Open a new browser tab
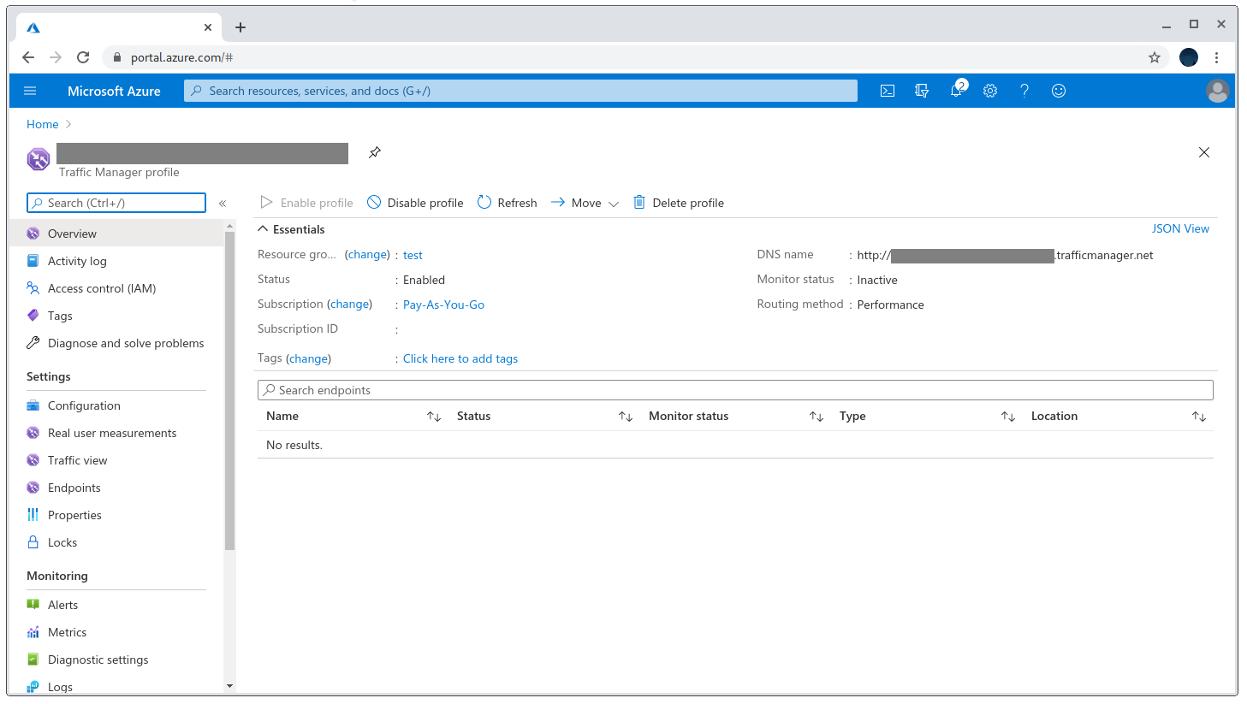This screenshot has width=1247, height=704. [x=240, y=27]
